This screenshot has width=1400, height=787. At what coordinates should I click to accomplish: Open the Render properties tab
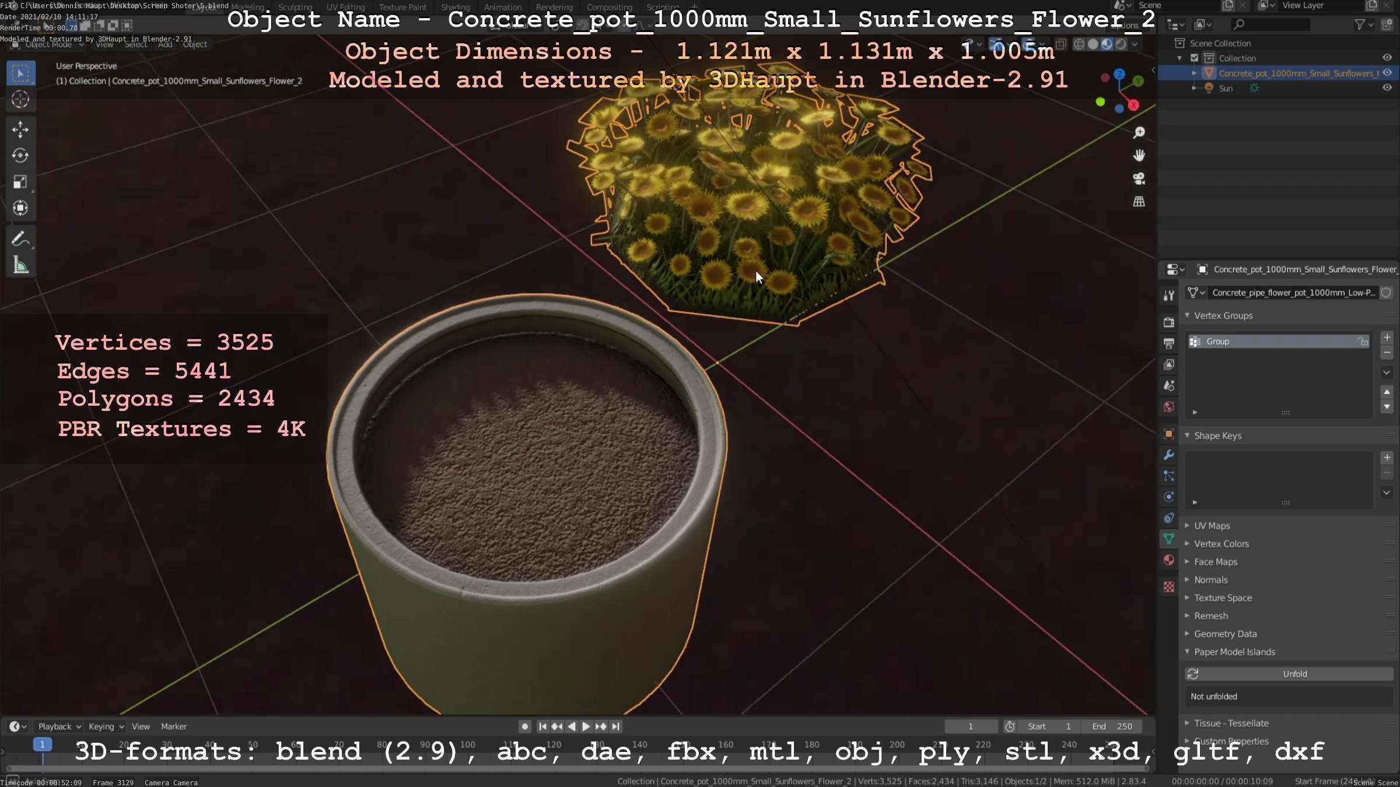1168,322
